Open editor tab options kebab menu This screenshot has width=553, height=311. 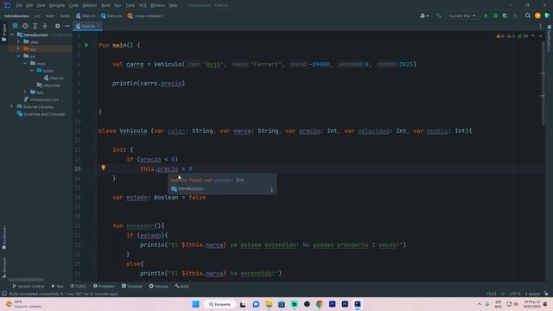540,26
